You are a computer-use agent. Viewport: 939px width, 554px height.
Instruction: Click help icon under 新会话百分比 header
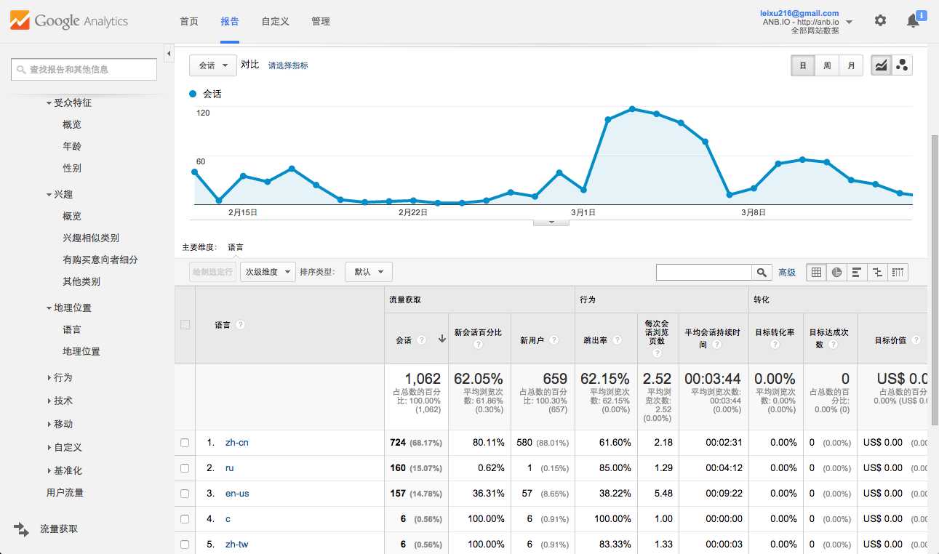tap(479, 345)
